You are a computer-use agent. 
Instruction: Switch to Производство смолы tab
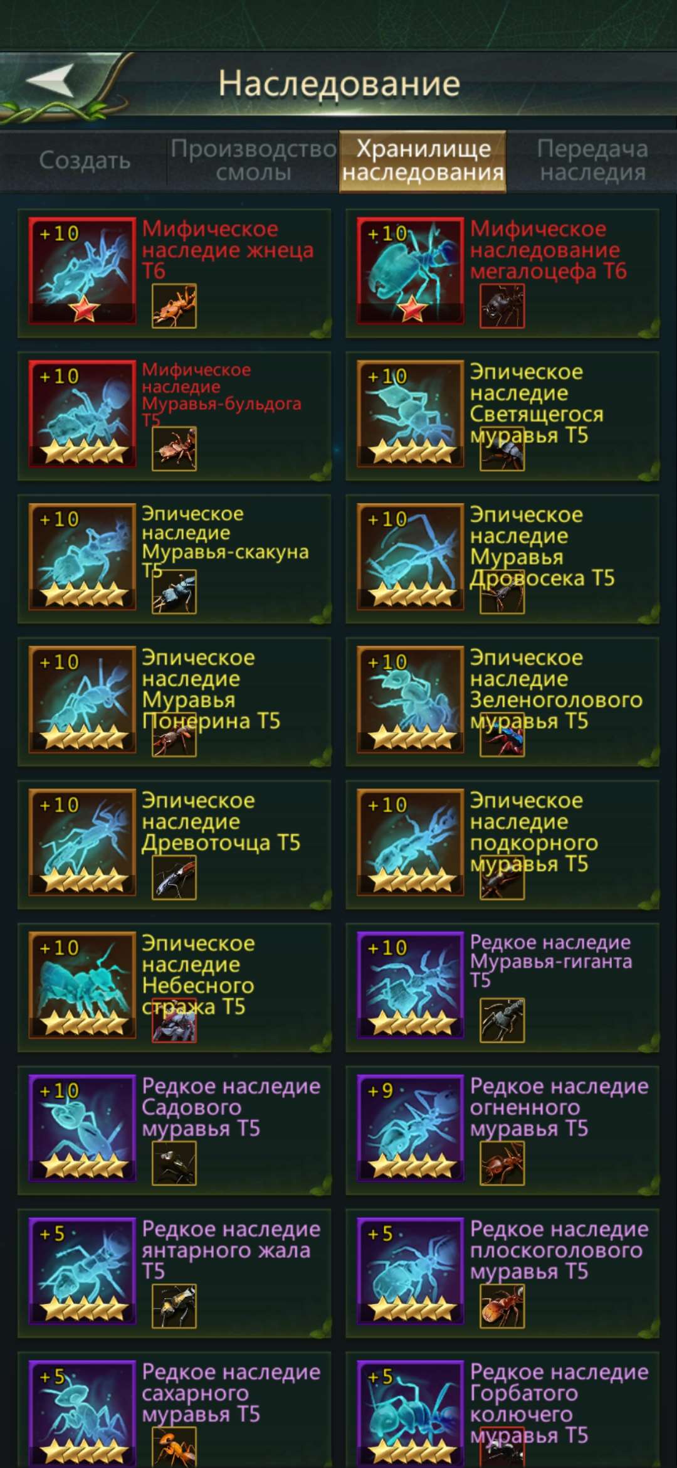pos(253,160)
